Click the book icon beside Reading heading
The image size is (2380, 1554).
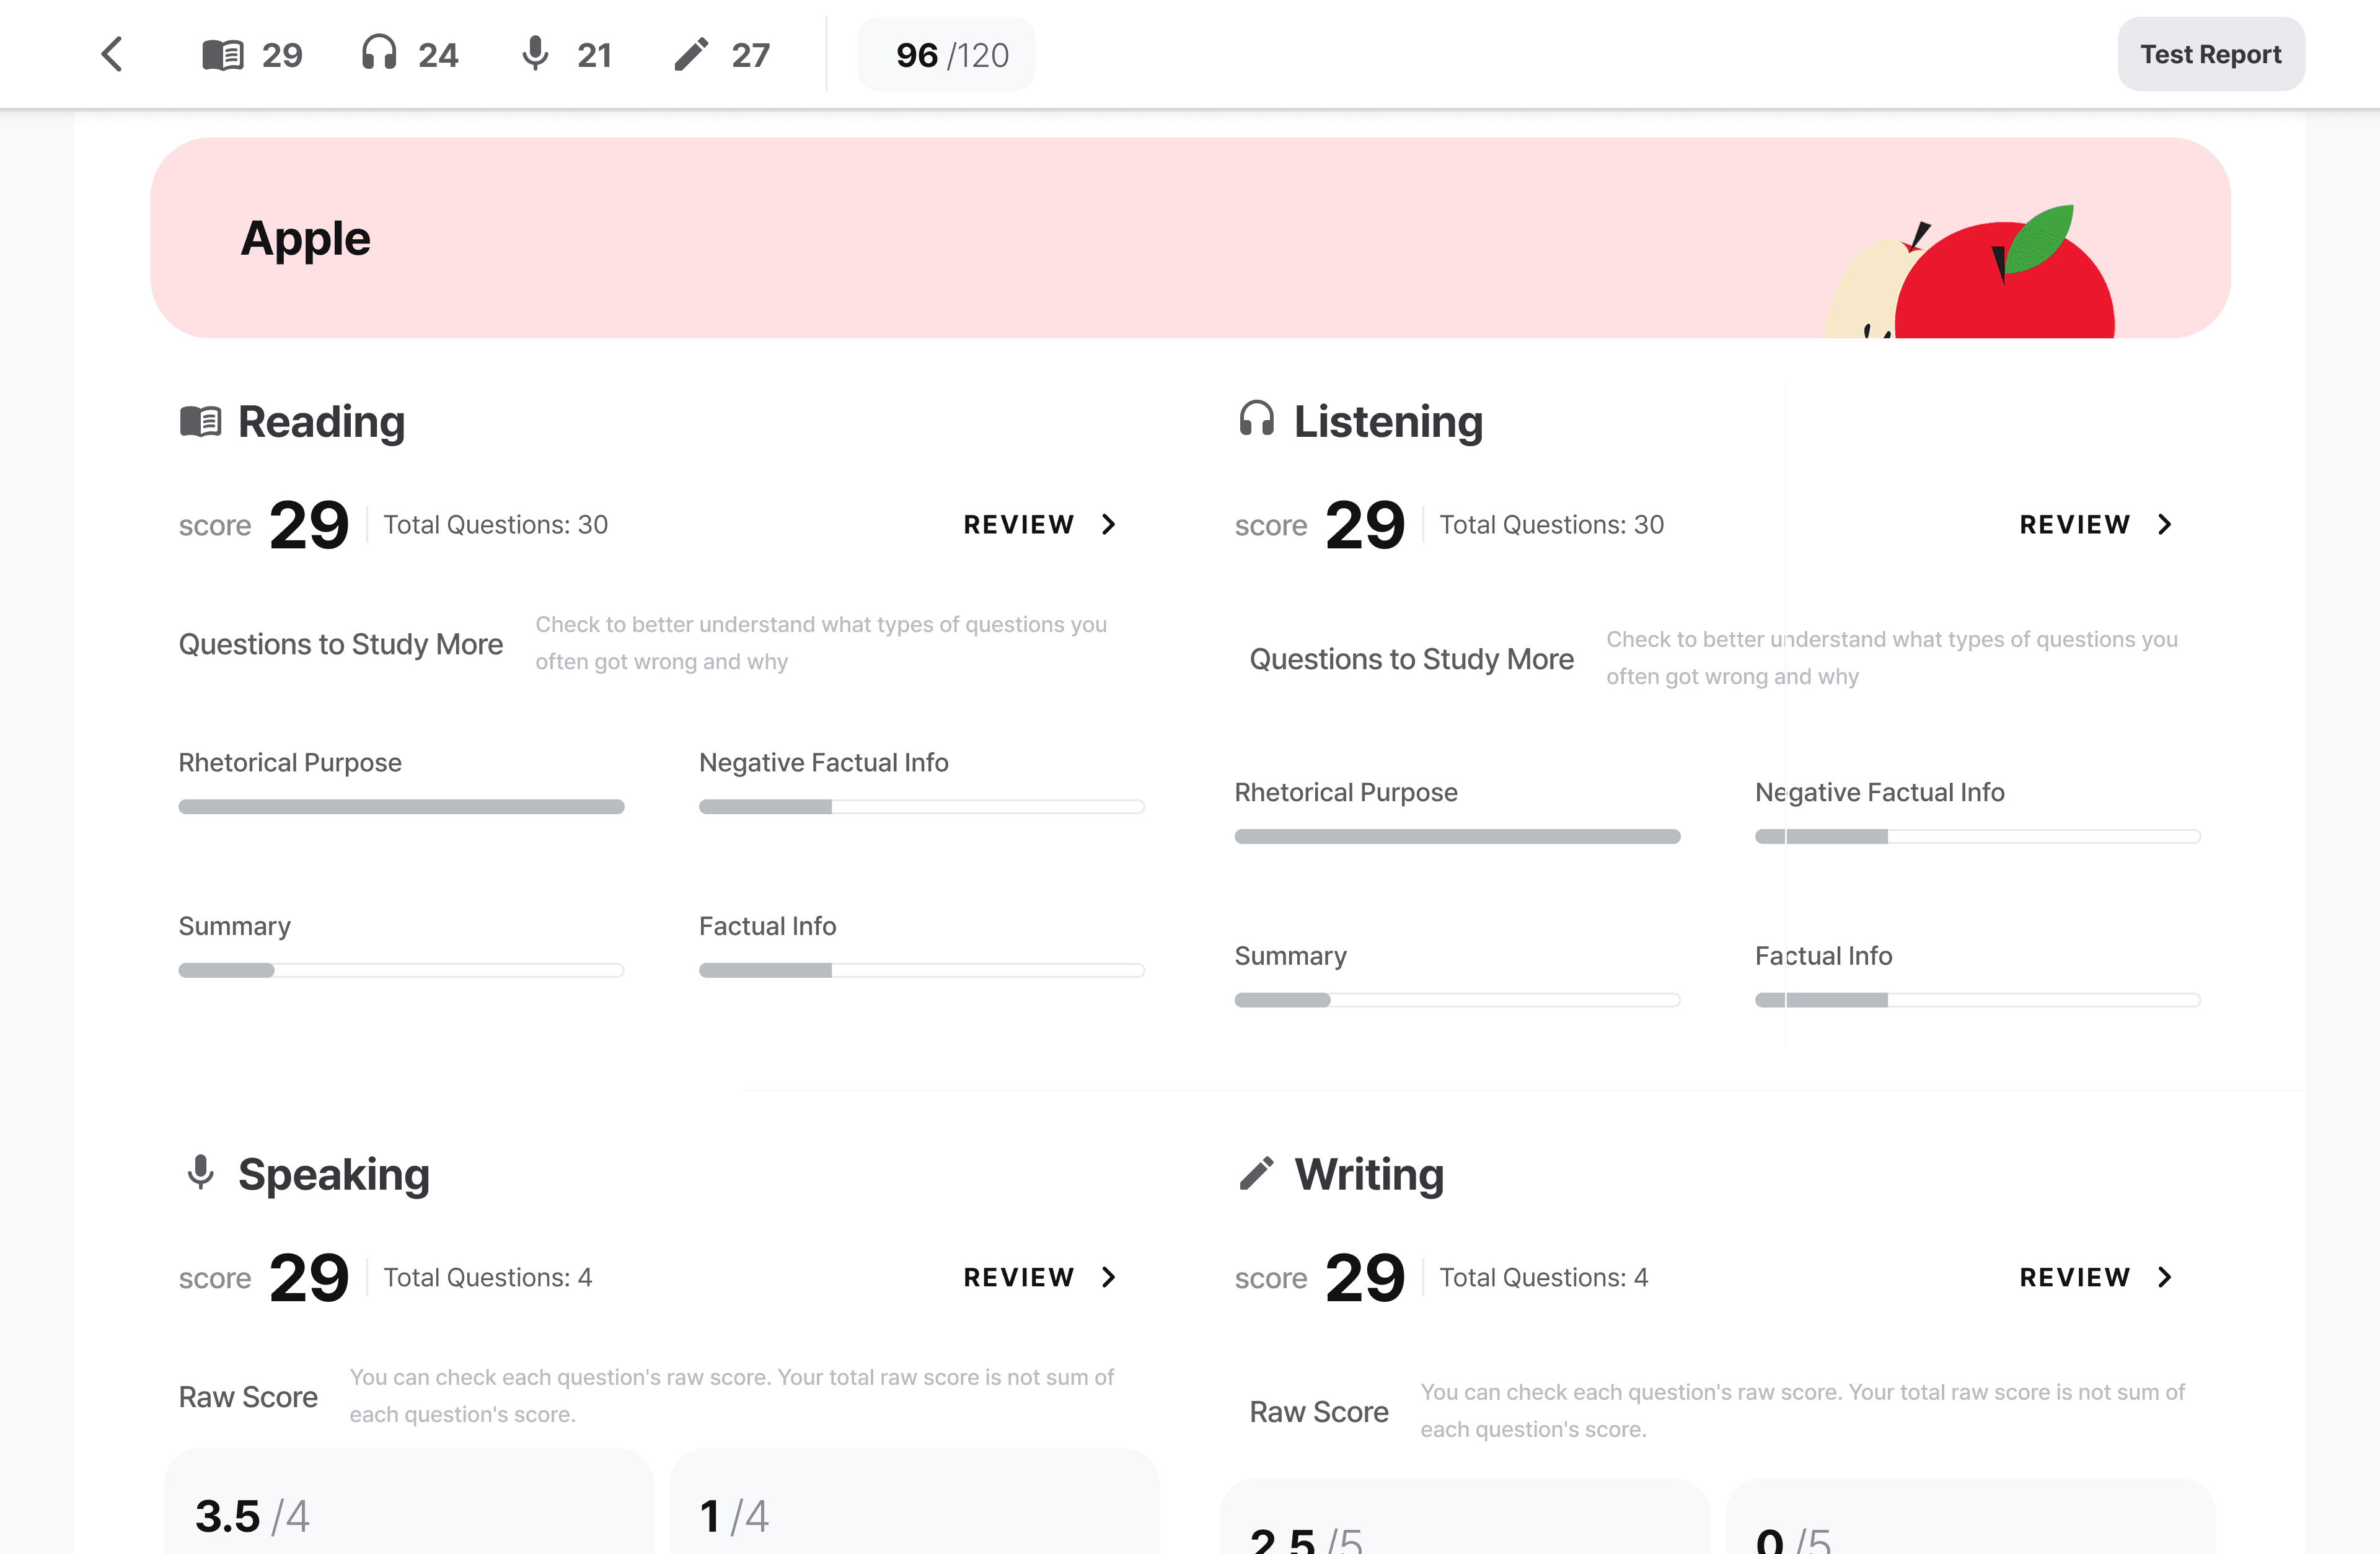(200, 421)
